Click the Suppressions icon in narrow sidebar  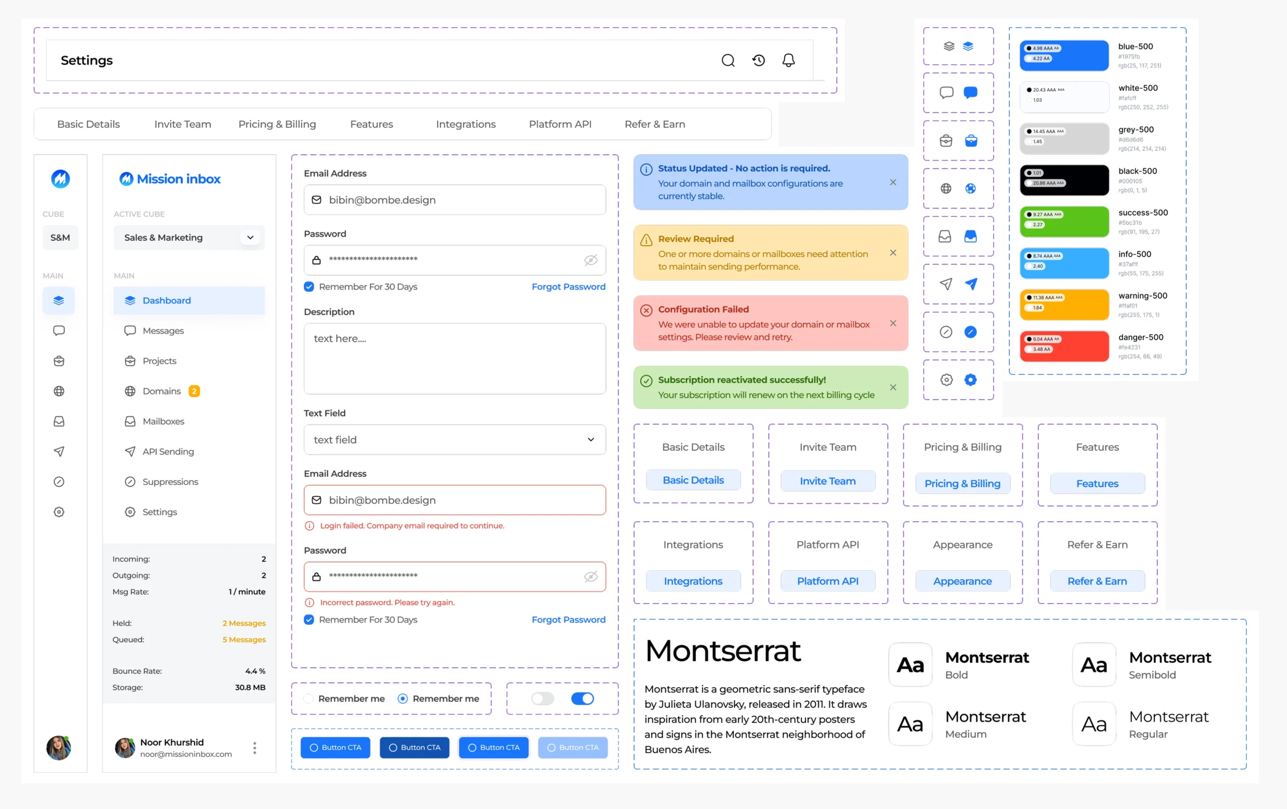[59, 481]
